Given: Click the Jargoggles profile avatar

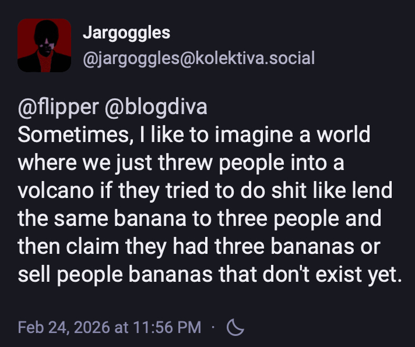Looking at the screenshot, I should pos(44,45).
